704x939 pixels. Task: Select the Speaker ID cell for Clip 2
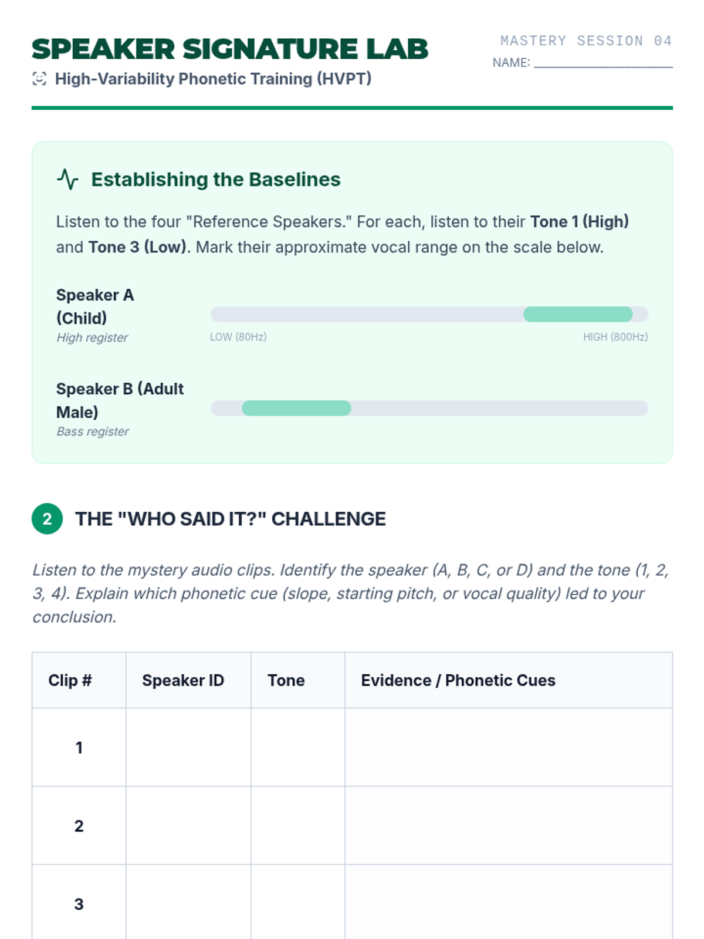point(188,825)
